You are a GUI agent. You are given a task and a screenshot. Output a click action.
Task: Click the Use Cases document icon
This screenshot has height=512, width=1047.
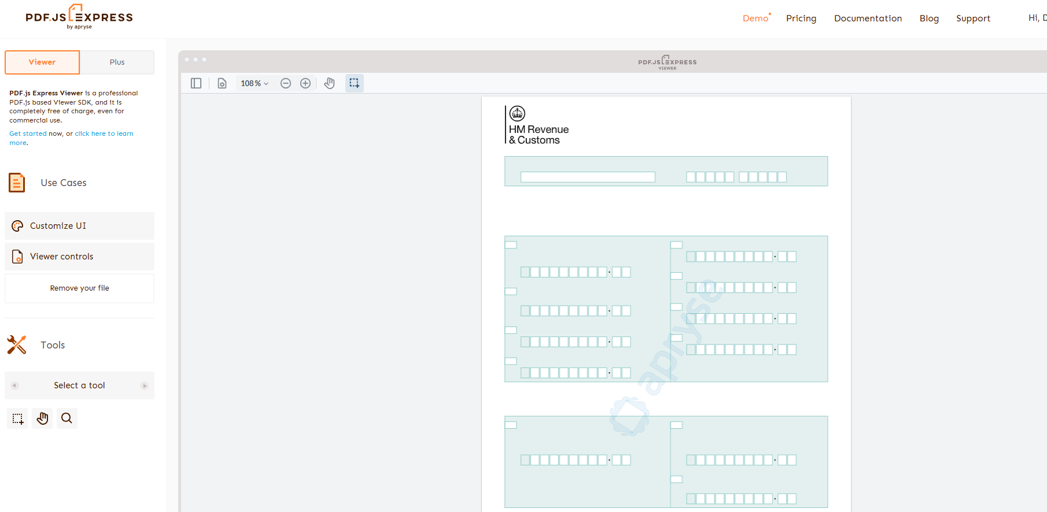[x=17, y=183]
